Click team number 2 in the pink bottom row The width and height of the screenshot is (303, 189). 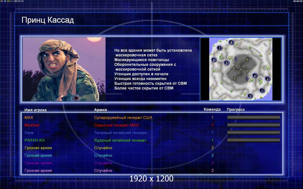coord(212,170)
